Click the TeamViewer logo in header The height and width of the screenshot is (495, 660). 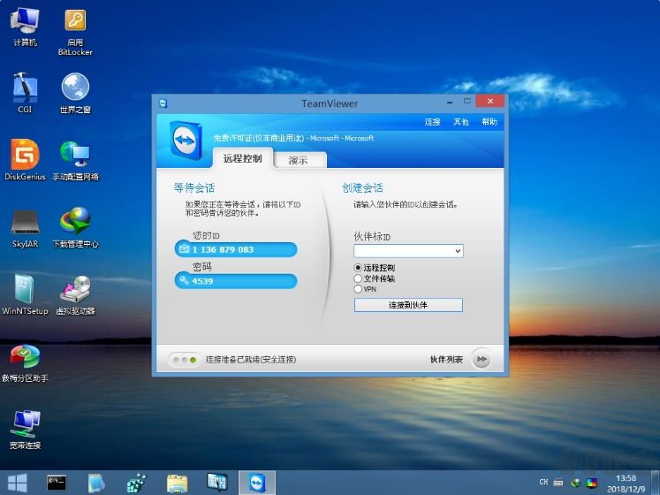[x=186, y=141]
